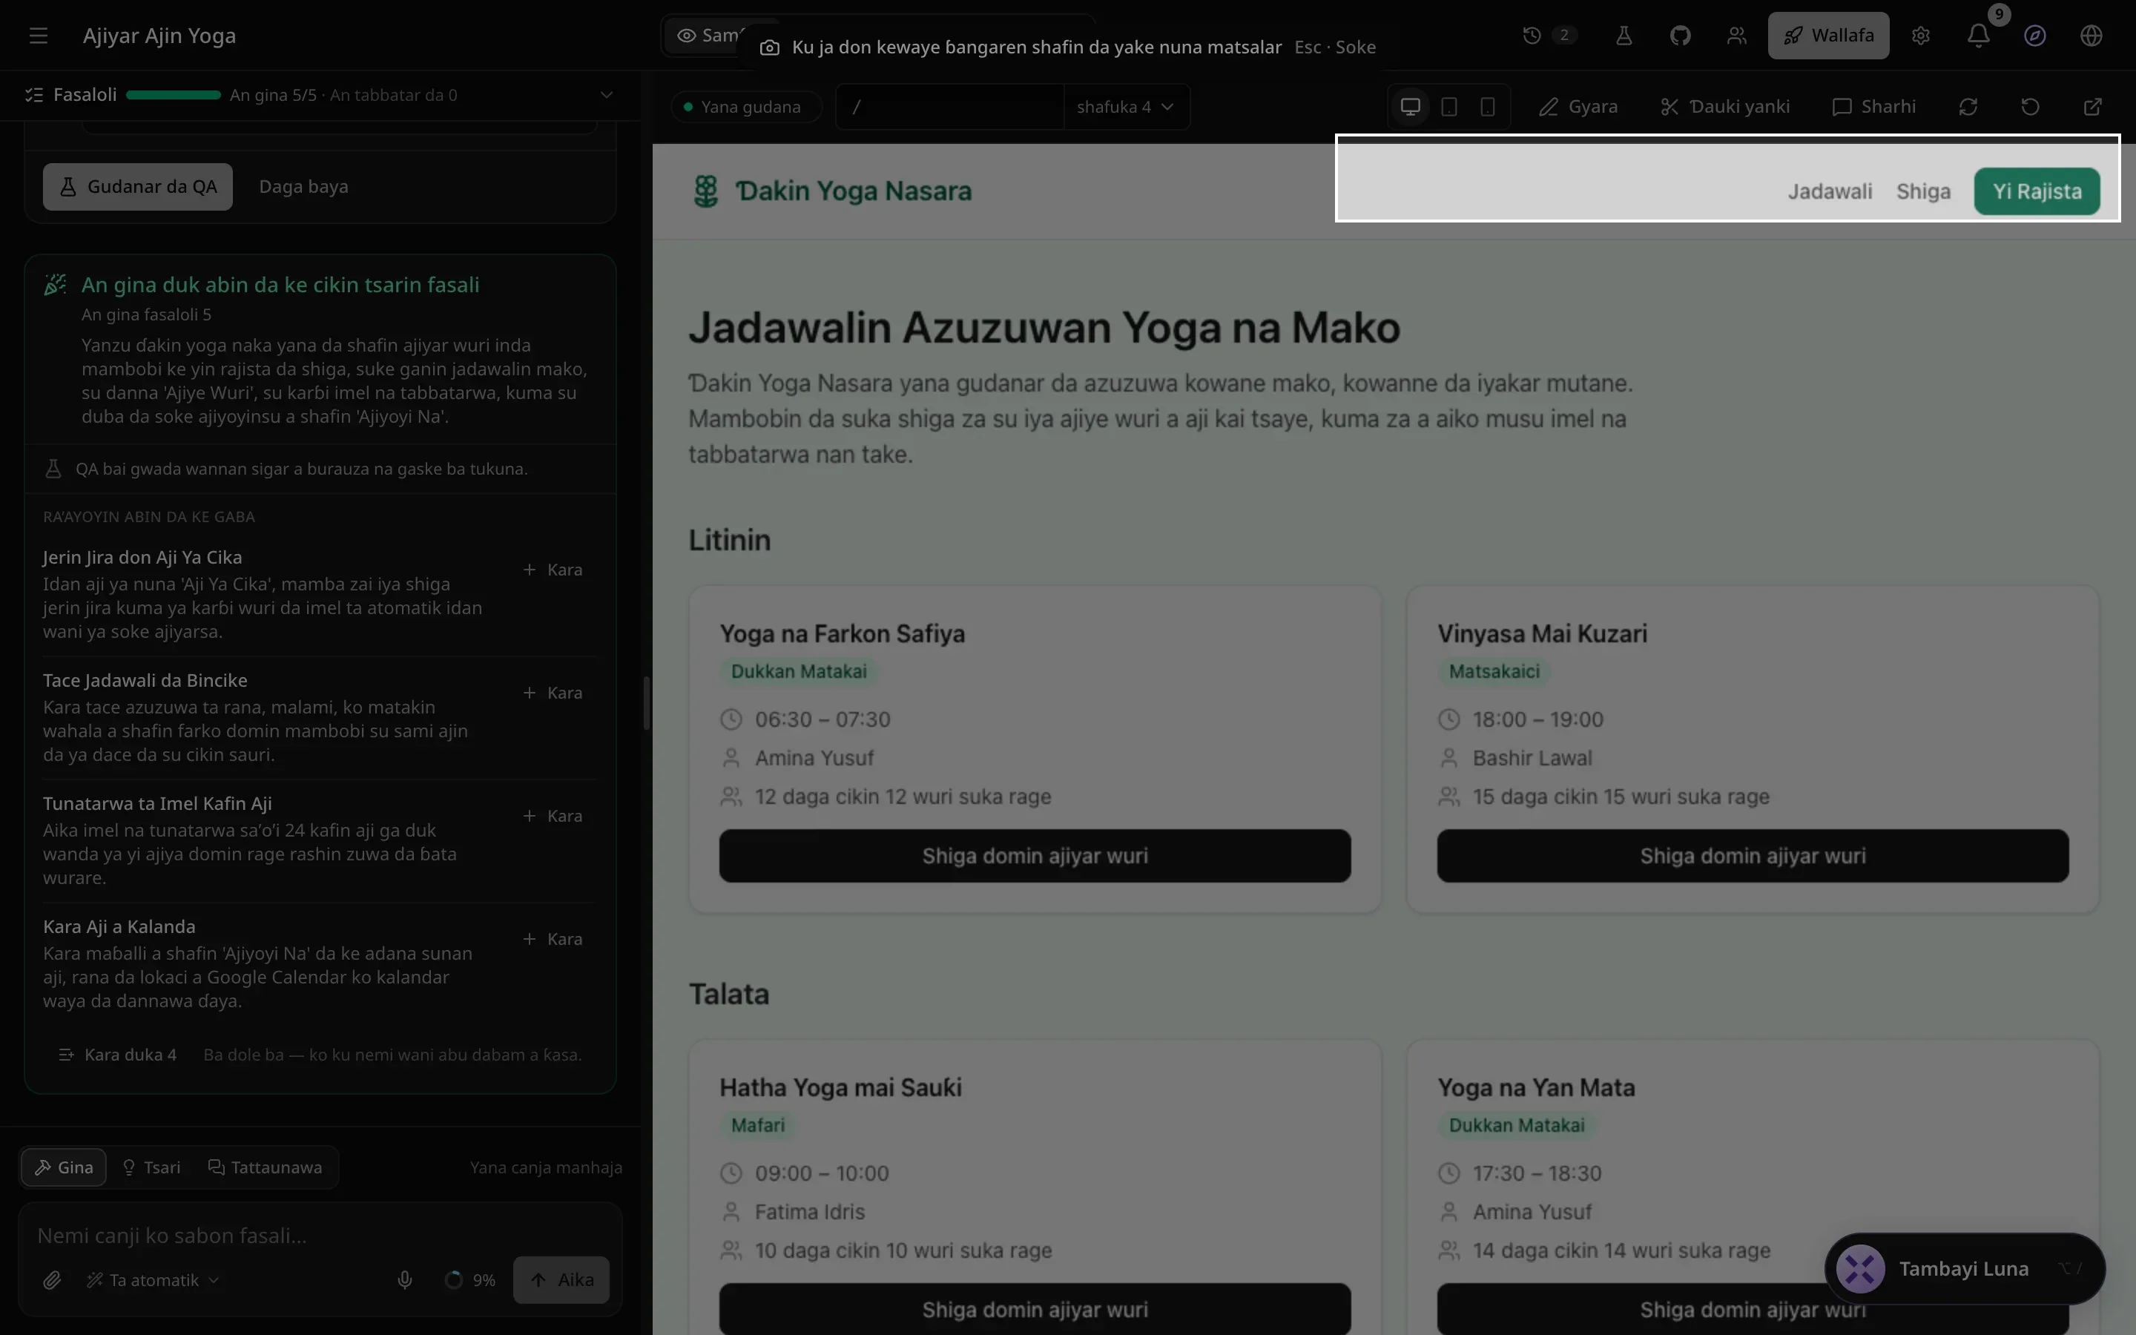Click Sharhi comment tool
This screenshot has height=1335, width=2136.
(x=1874, y=107)
